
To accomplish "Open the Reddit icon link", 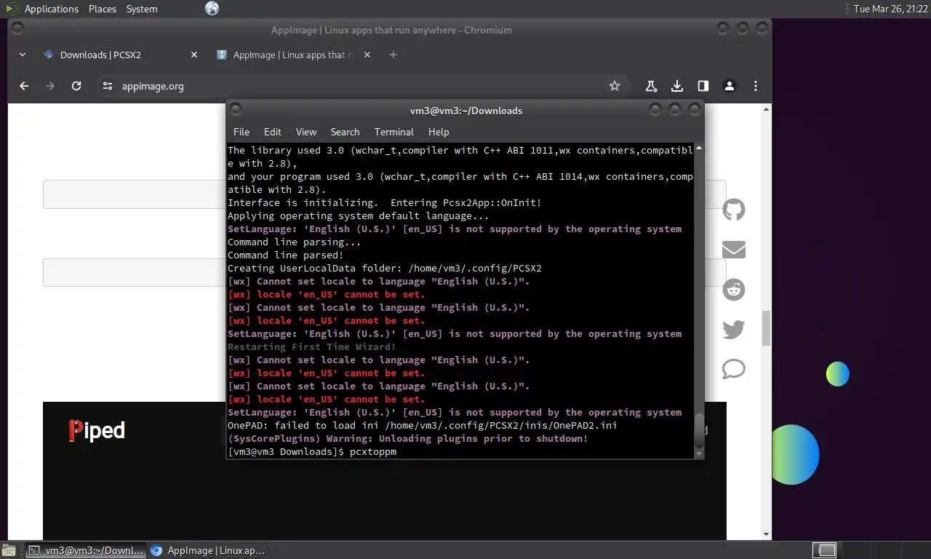I will point(734,289).
